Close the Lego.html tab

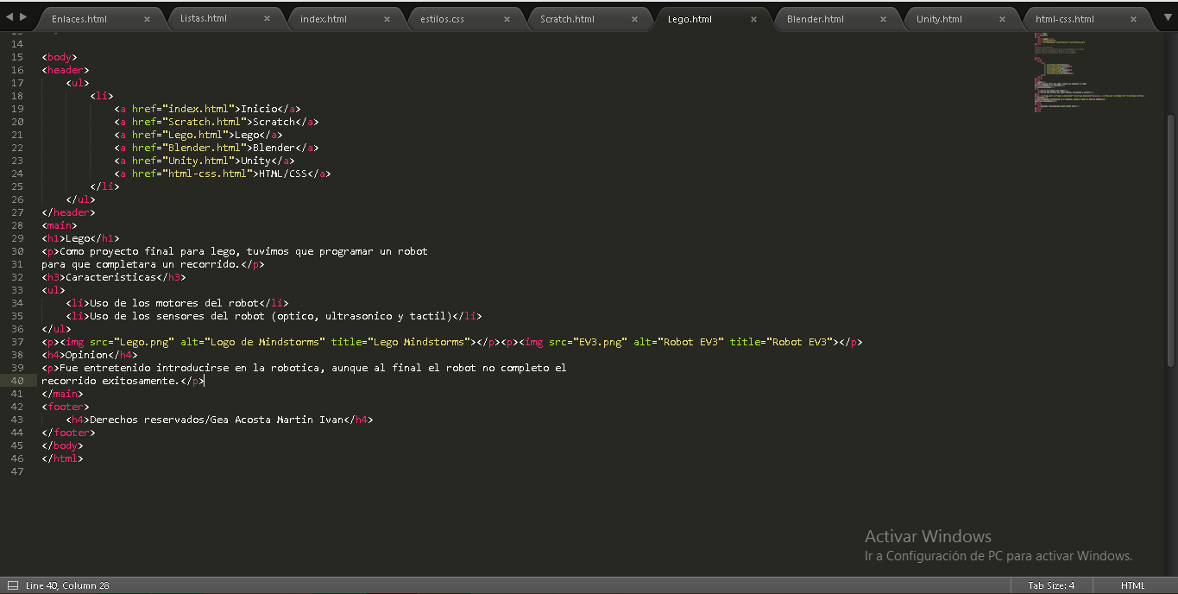754,19
